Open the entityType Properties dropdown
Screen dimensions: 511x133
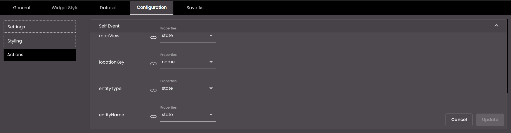point(188,89)
